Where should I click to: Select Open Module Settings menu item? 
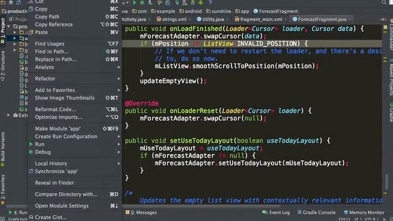(x=75, y=206)
